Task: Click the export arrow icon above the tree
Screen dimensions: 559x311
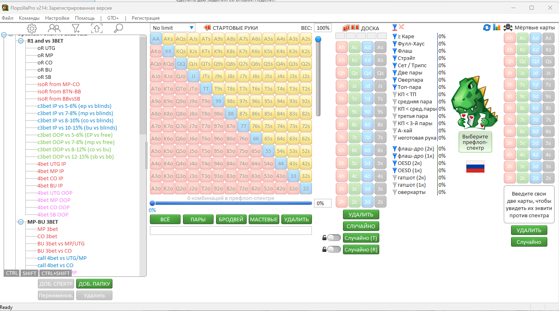Action: pyautogui.click(x=97, y=28)
